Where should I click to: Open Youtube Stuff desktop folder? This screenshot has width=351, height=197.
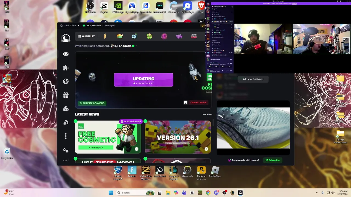[340, 81]
